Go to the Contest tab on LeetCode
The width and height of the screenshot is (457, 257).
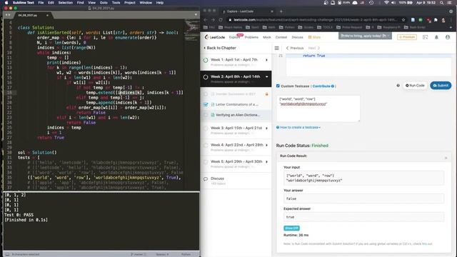[281, 37]
